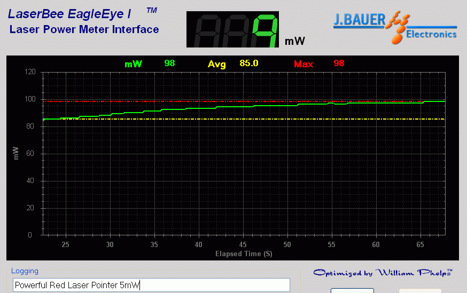This screenshot has height=293, width=467.
Task: Click the 120 tick on the mW axis
Action: coord(30,72)
